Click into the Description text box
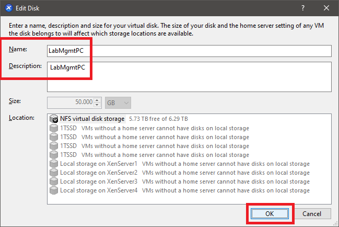The height and width of the screenshot is (227, 339). (x=189, y=76)
